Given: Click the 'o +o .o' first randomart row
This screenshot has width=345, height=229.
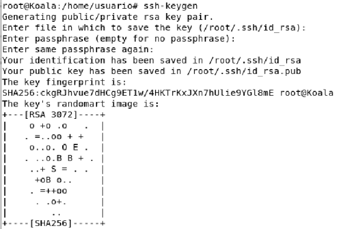Looking at the screenshot, I should pos(59,126).
